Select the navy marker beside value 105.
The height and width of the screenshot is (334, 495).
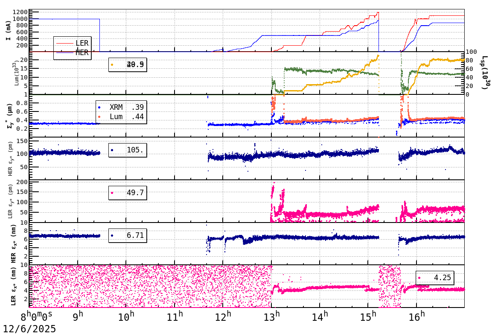tap(112, 150)
